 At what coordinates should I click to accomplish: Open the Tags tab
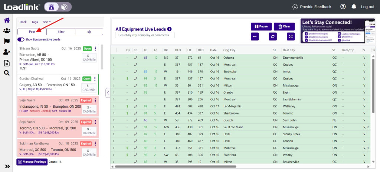point(35,22)
